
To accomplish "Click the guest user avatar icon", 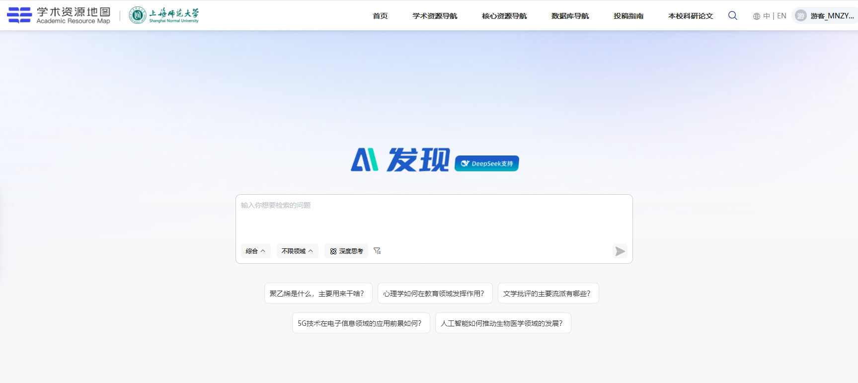I will (x=800, y=16).
